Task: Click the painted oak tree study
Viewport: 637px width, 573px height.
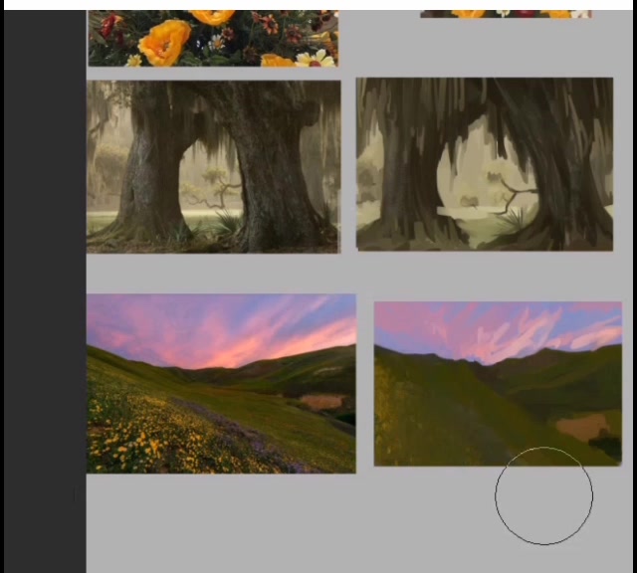Action: [485, 164]
